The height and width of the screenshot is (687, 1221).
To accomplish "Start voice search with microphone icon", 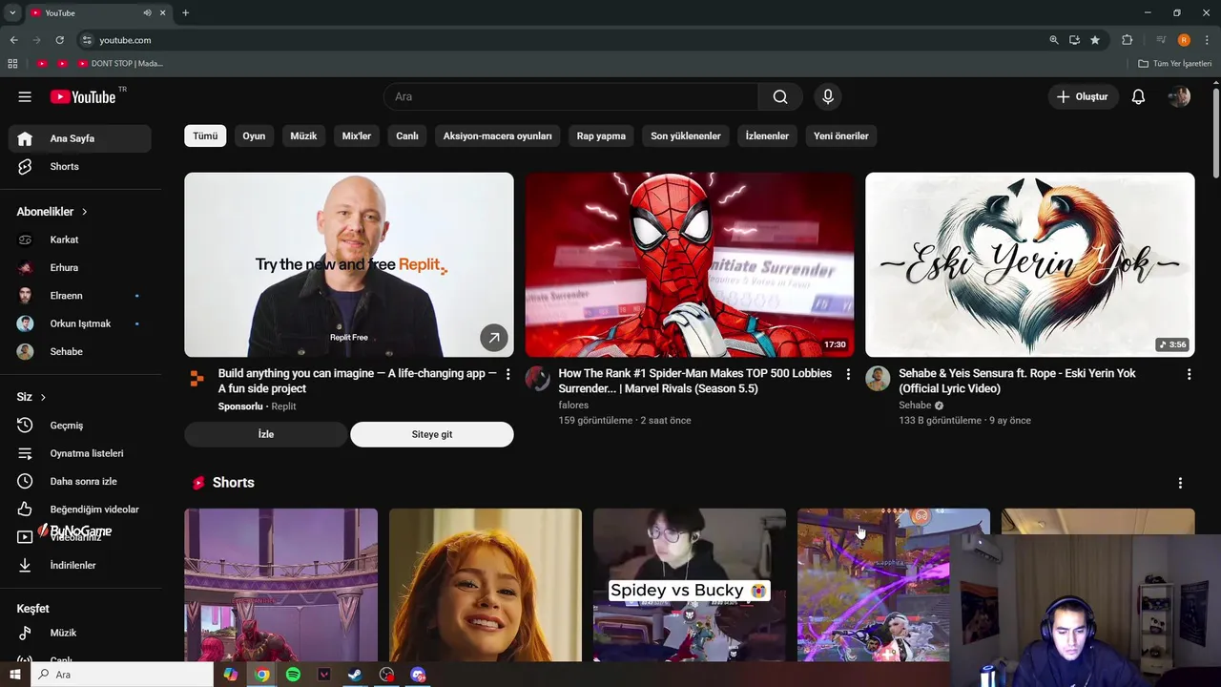I will pos(828,96).
